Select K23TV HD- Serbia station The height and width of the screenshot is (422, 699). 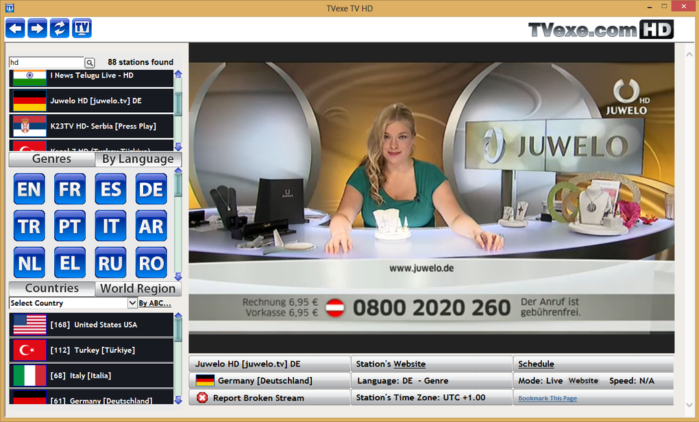(x=91, y=126)
